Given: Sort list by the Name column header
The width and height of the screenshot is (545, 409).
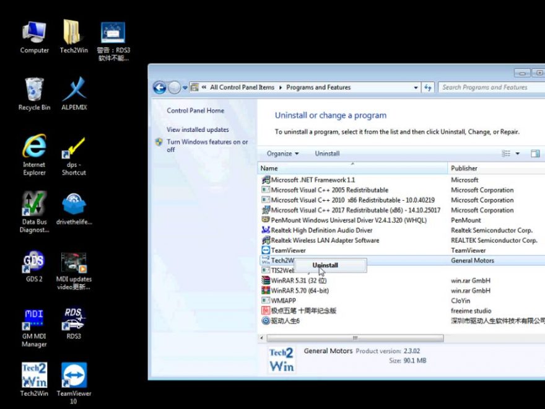Looking at the screenshot, I should click(352, 169).
